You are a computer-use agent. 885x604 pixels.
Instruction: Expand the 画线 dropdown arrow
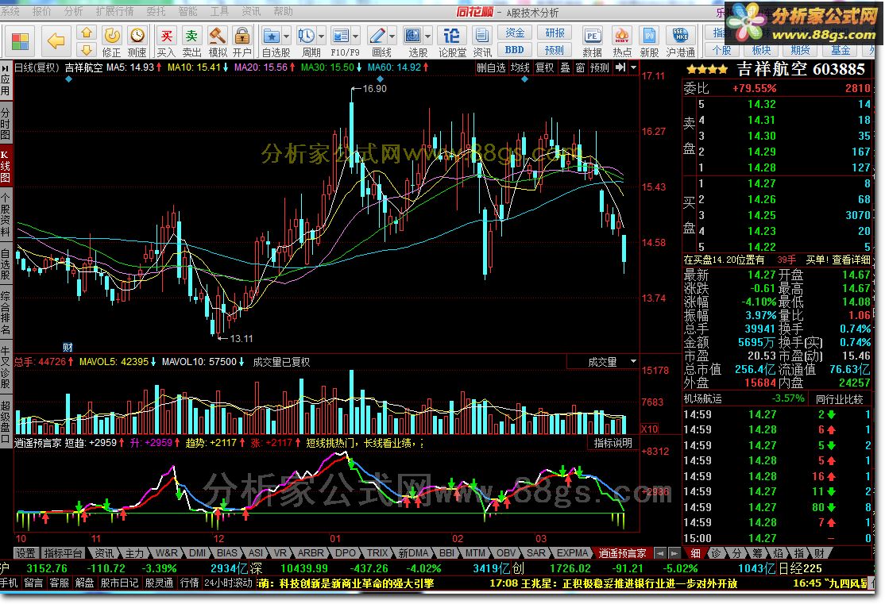(x=392, y=36)
